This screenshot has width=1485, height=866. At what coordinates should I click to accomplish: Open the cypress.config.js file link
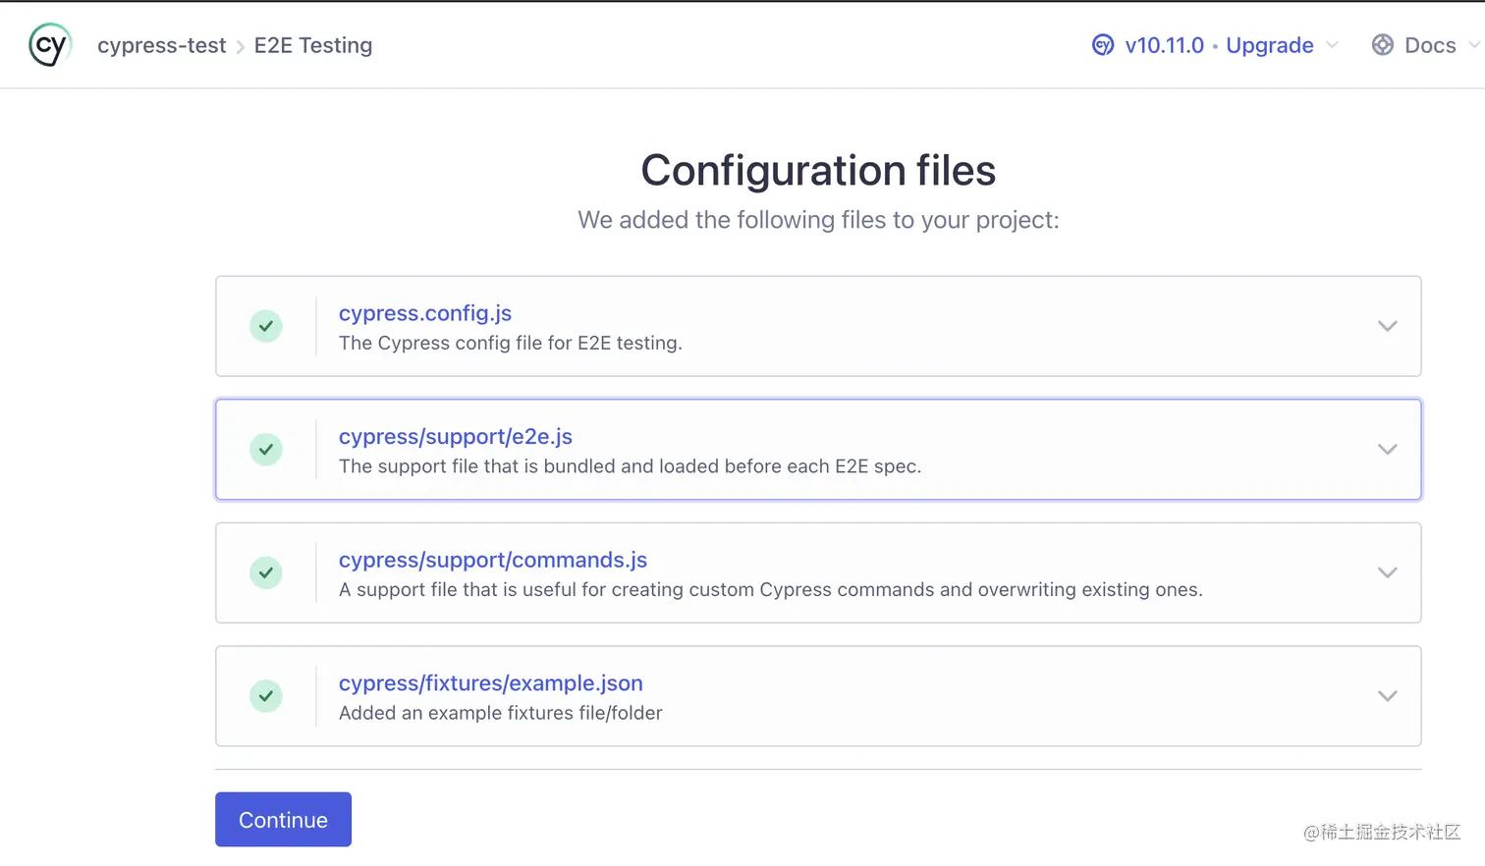(425, 313)
